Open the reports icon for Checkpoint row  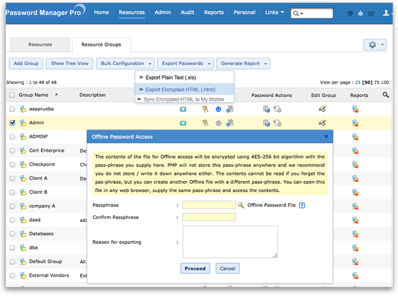[355, 165]
